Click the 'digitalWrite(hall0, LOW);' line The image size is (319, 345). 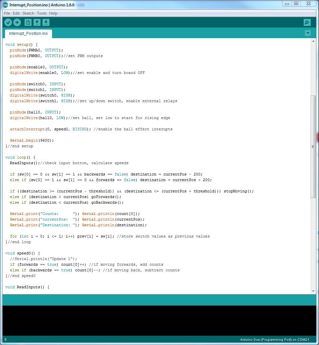[x=90, y=118]
